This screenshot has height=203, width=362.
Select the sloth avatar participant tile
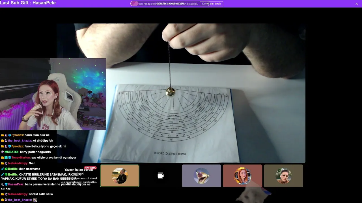coord(201,176)
